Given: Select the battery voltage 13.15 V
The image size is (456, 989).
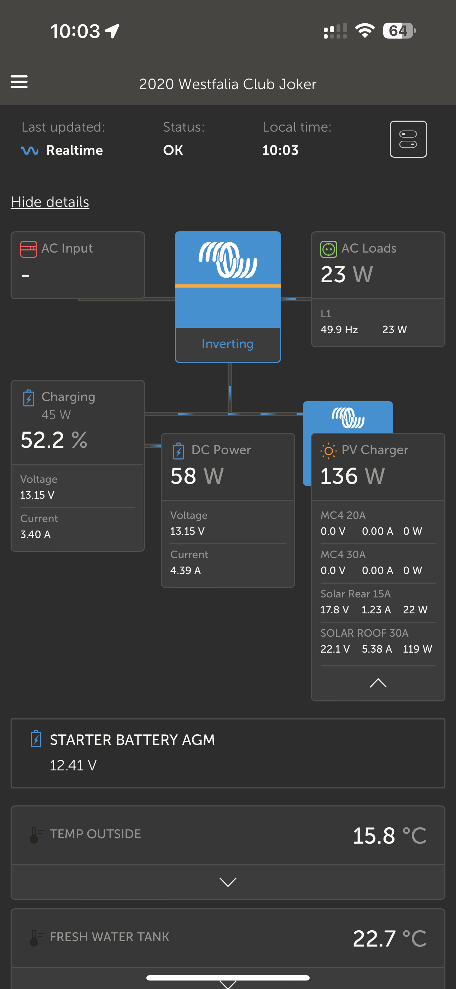Looking at the screenshot, I should click(37, 495).
